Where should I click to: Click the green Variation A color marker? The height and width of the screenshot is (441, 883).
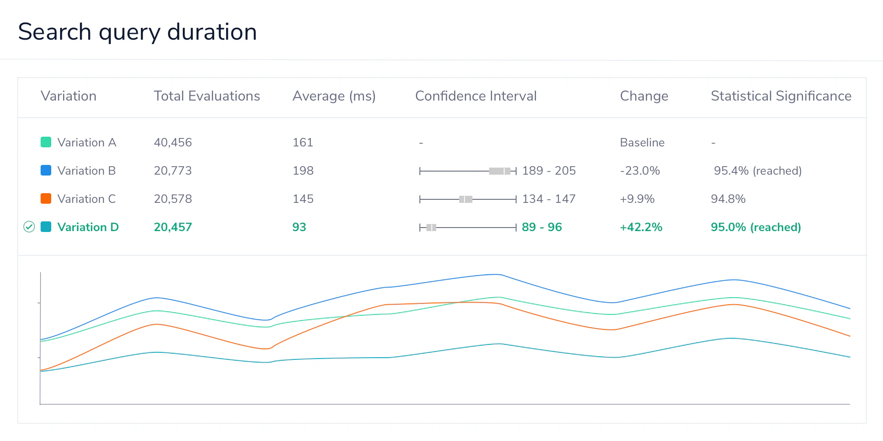click(45, 142)
